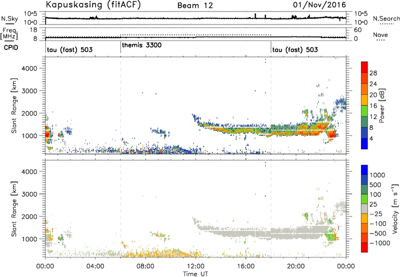The width and height of the screenshot is (400, 277).
Task: Click the 'N.Search' legend label
Action: point(386,18)
